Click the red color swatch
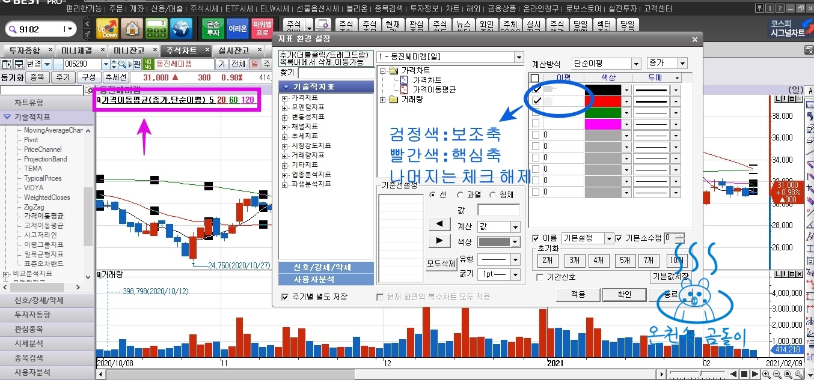Screen dimensions: 814x380 click(x=603, y=101)
